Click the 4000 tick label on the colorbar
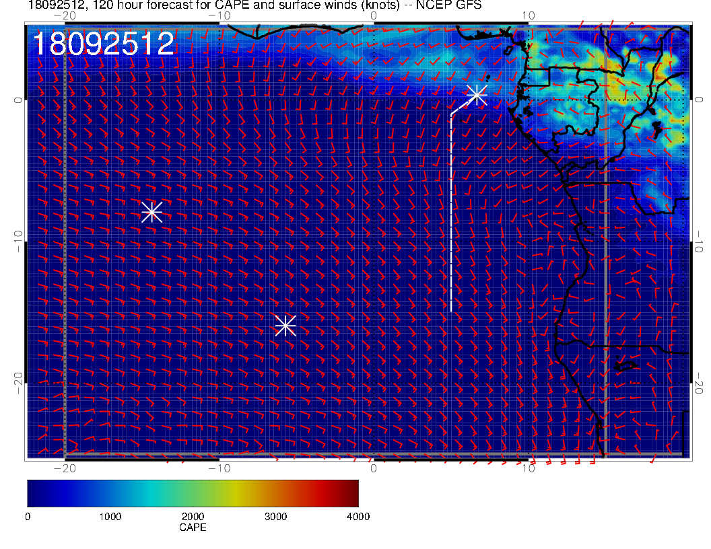Screen dimensions: 711x549 pyautogui.click(x=358, y=517)
